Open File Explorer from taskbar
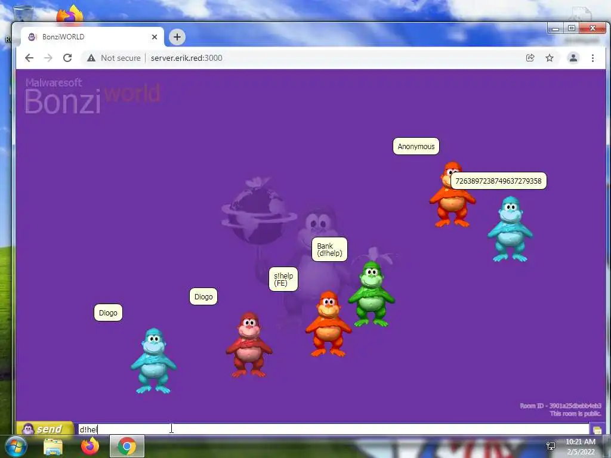The height and width of the screenshot is (458, 611). coord(53,446)
